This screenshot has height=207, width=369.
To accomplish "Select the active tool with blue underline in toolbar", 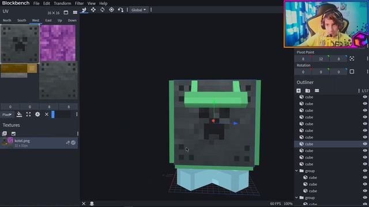I will 84,10.
